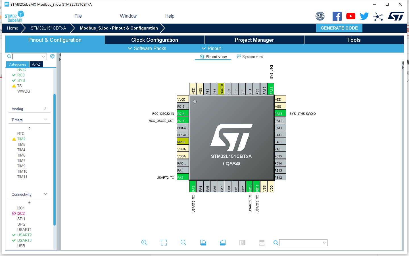Select green pin PA13 on the chip

280,113
